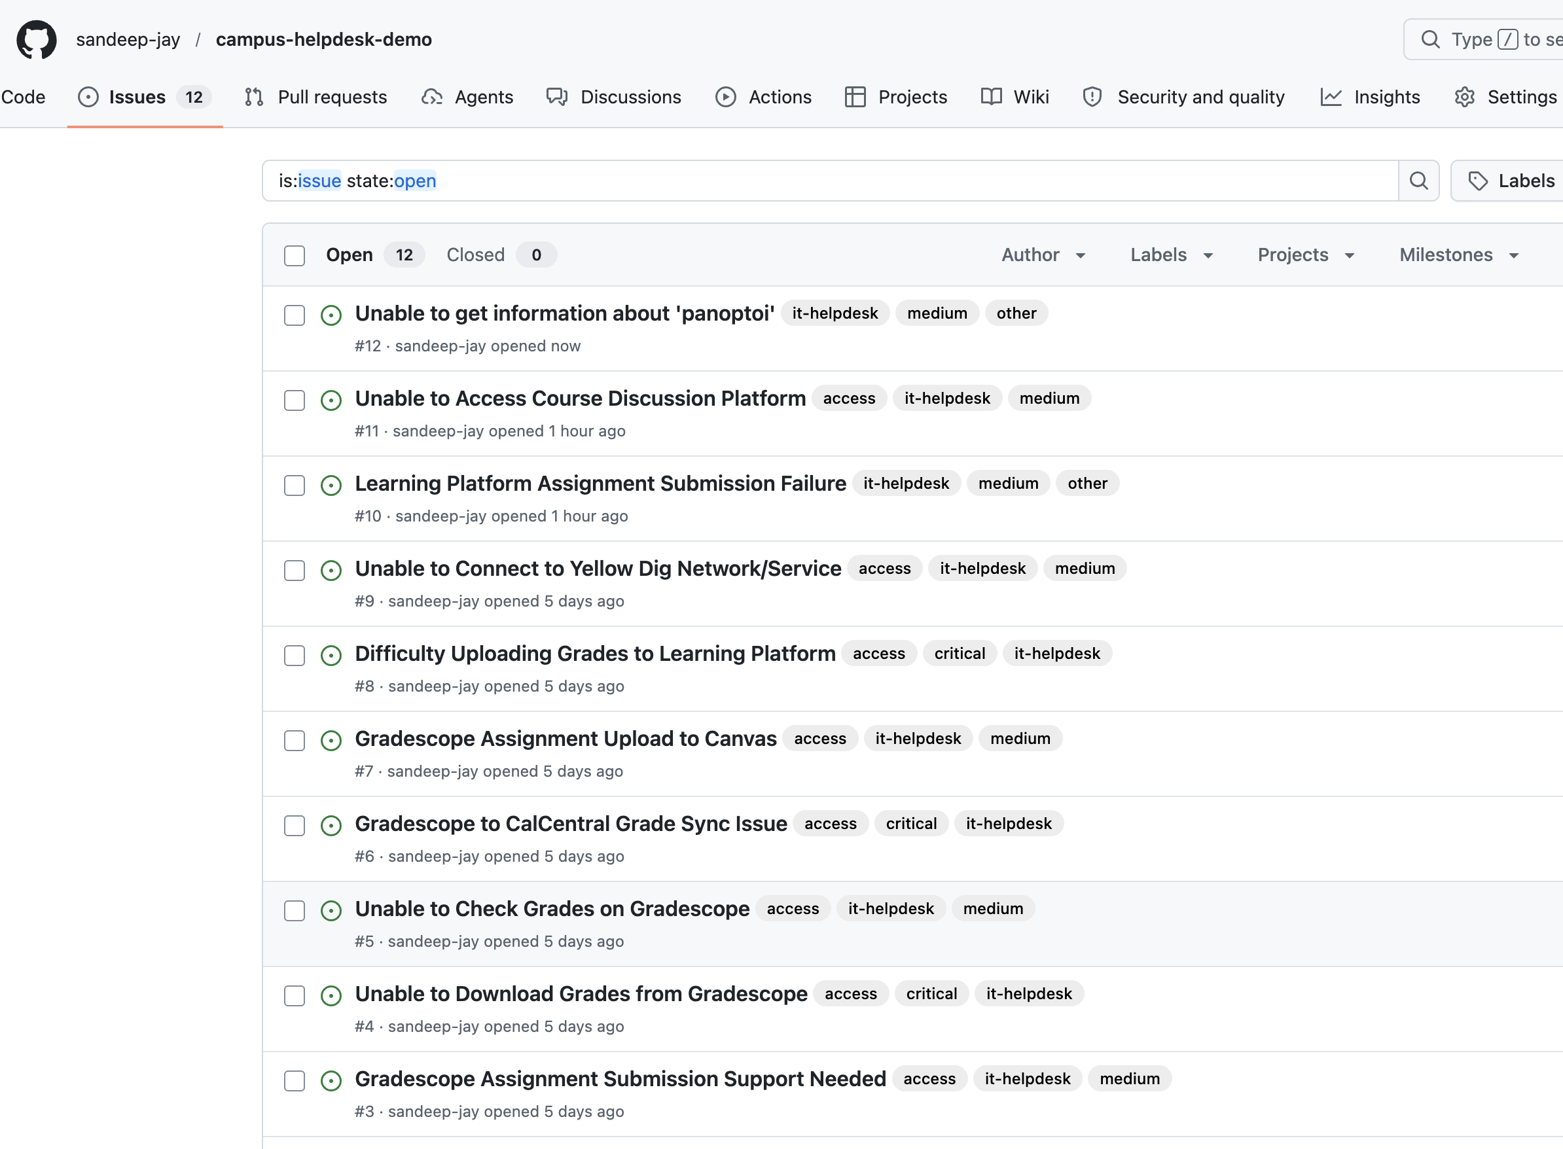
Task: Click 'critical' label on issue #6
Action: tap(911, 824)
